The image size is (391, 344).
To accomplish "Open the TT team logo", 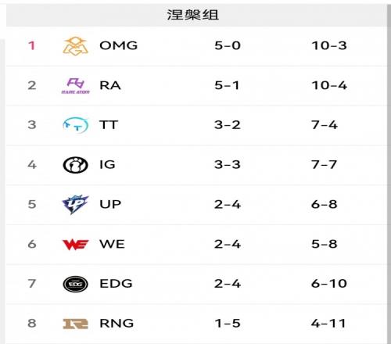I will click(75, 125).
